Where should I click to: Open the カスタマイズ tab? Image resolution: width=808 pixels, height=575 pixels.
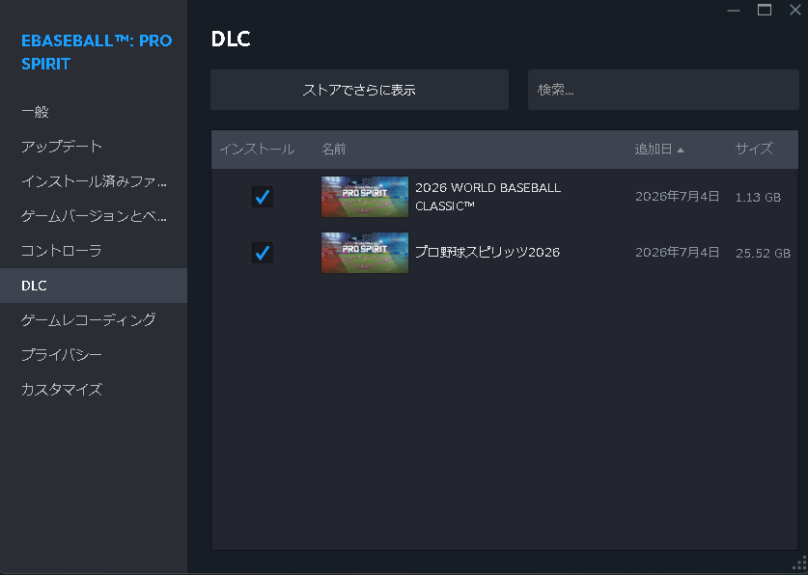coord(94,389)
